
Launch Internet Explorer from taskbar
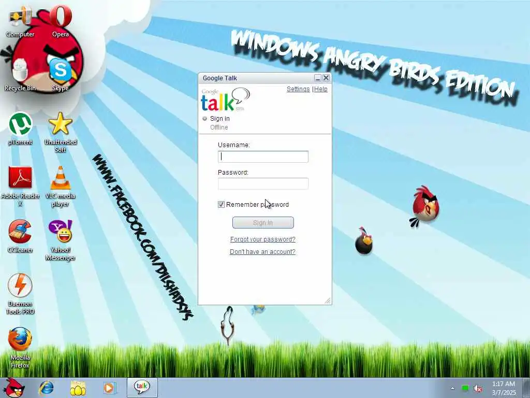(x=46, y=388)
